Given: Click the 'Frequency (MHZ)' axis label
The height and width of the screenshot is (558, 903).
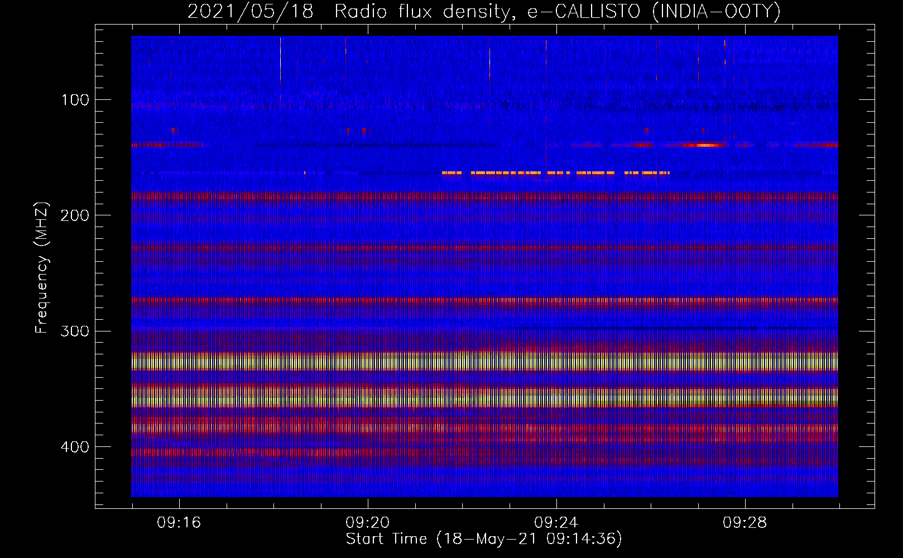Looking at the screenshot, I should 42,267.
